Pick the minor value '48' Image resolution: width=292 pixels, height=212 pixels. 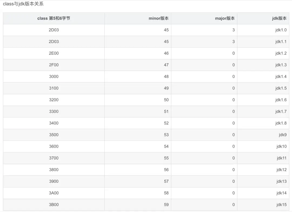pyautogui.click(x=166, y=76)
